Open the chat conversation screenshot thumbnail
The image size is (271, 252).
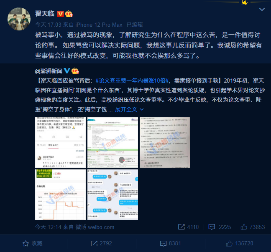pyautogui.click(x=112, y=194)
